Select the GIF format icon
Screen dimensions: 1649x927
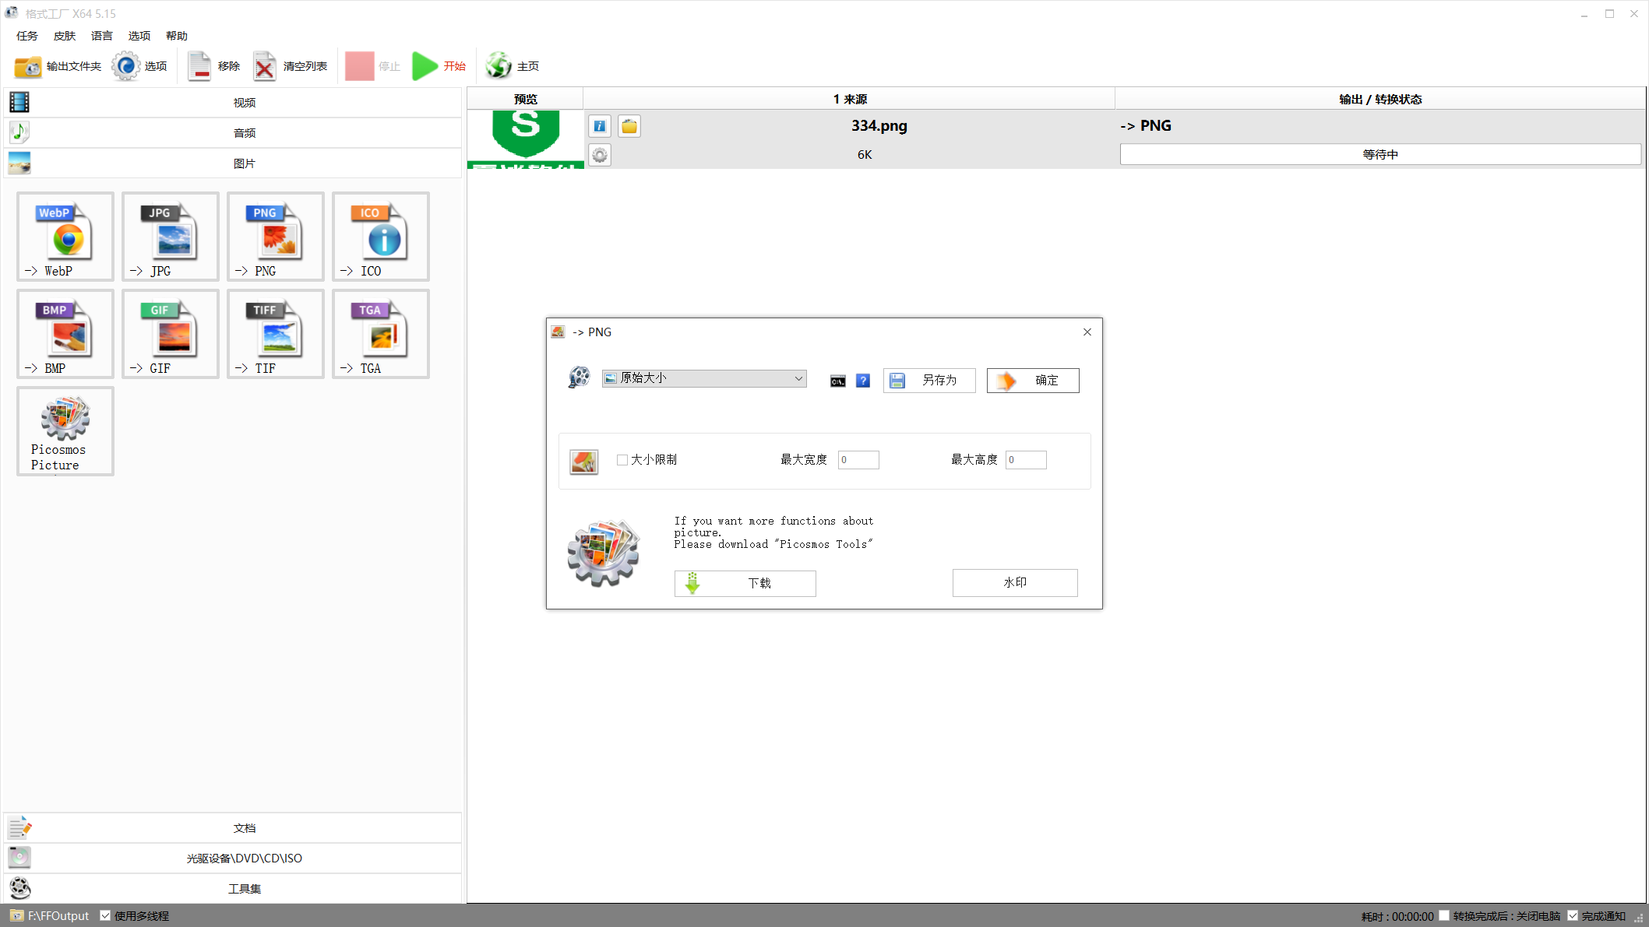point(171,334)
